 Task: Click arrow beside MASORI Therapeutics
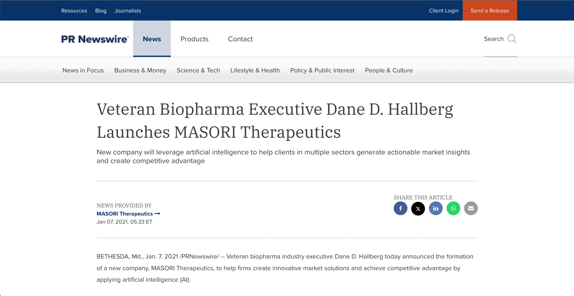click(x=157, y=214)
